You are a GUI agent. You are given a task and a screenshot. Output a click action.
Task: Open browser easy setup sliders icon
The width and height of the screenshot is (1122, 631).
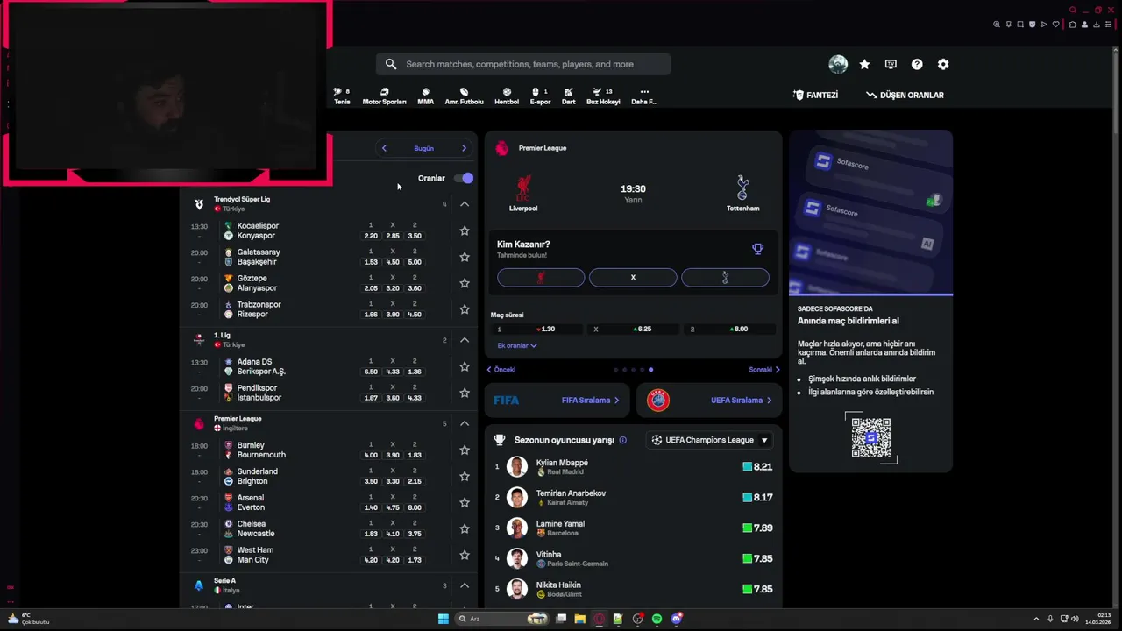point(1108,25)
